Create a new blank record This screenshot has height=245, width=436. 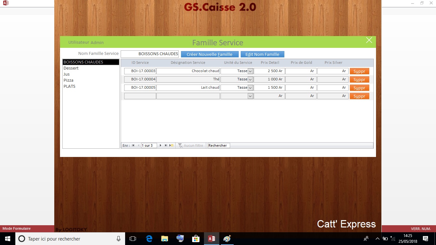[x=172, y=145]
